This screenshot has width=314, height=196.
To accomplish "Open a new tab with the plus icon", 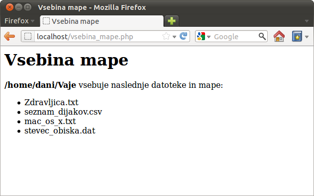I will coord(171,21).
